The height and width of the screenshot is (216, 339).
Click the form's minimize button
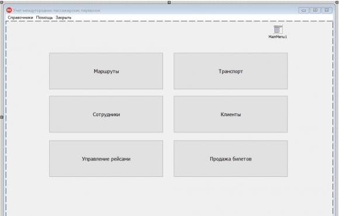303,10
